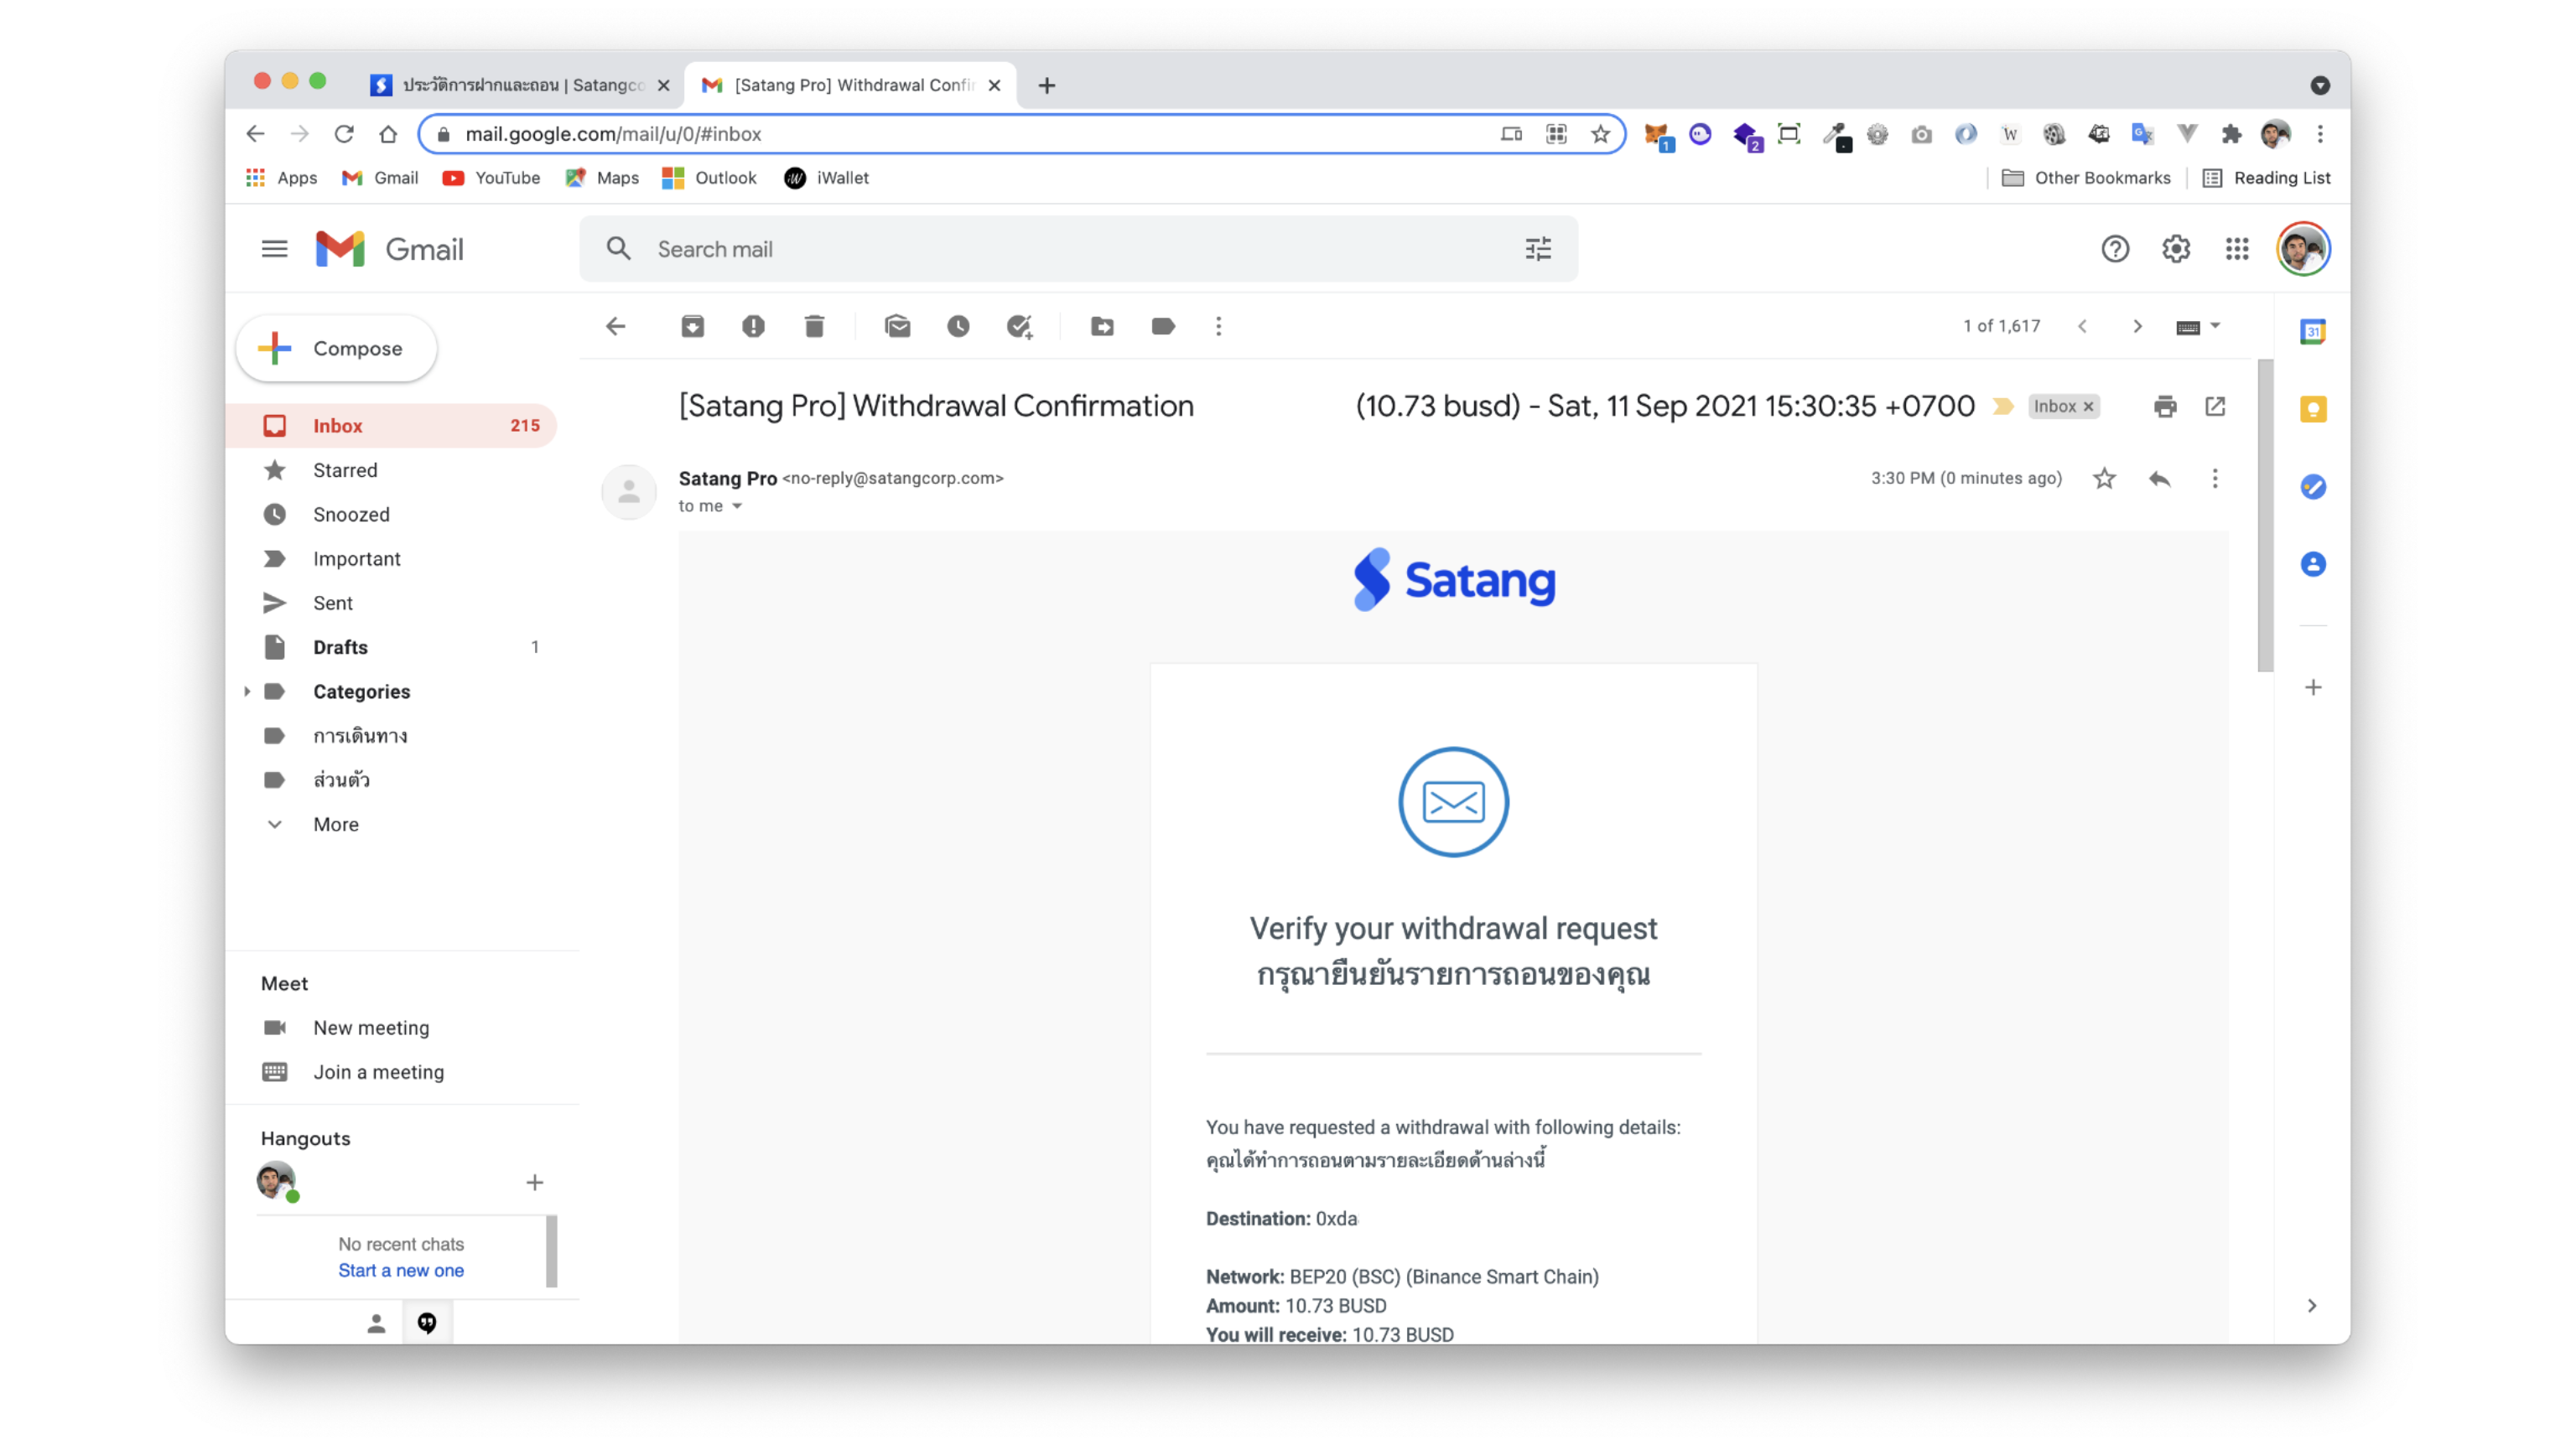Focus the Search mail field
The image size is (2576, 1445).
pos(1080,249)
